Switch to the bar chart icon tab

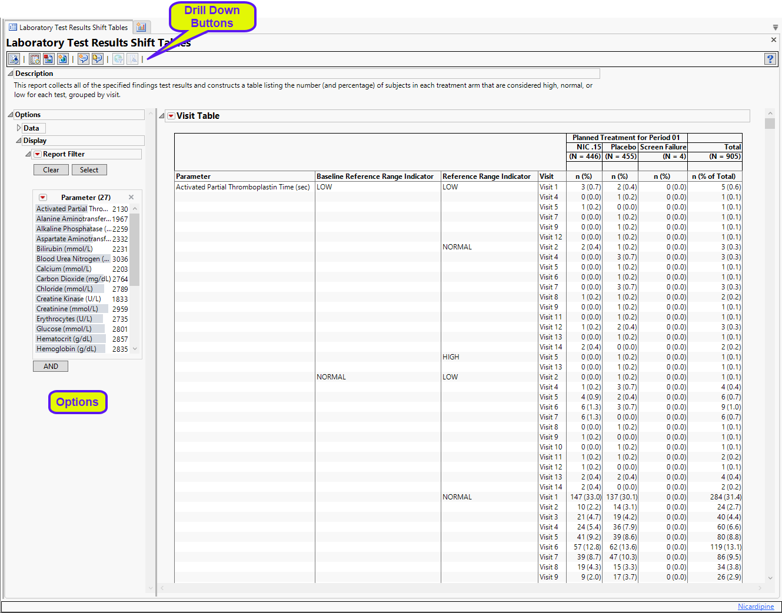pos(141,27)
